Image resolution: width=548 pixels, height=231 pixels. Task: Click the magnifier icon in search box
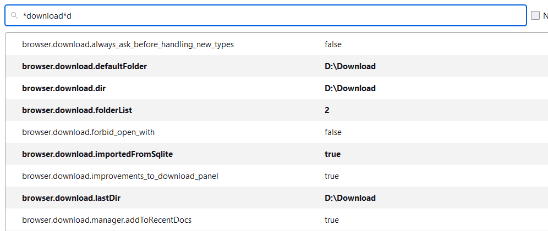pyautogui.click(x=15, y=16)
